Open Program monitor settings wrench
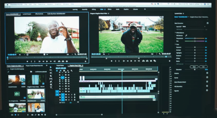Screen dimensions: 217x118 point(159,54)
